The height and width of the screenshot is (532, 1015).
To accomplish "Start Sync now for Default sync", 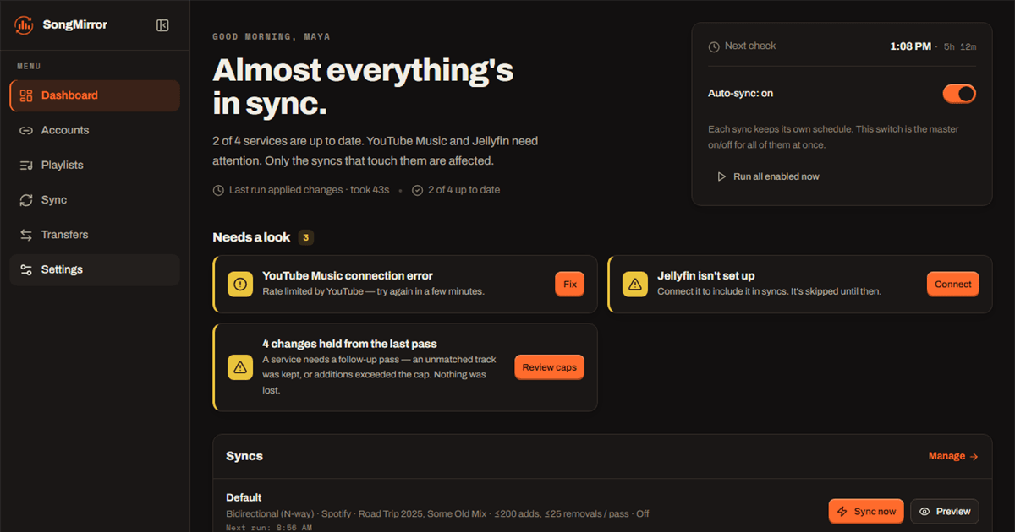I will [x=866, y=512].
